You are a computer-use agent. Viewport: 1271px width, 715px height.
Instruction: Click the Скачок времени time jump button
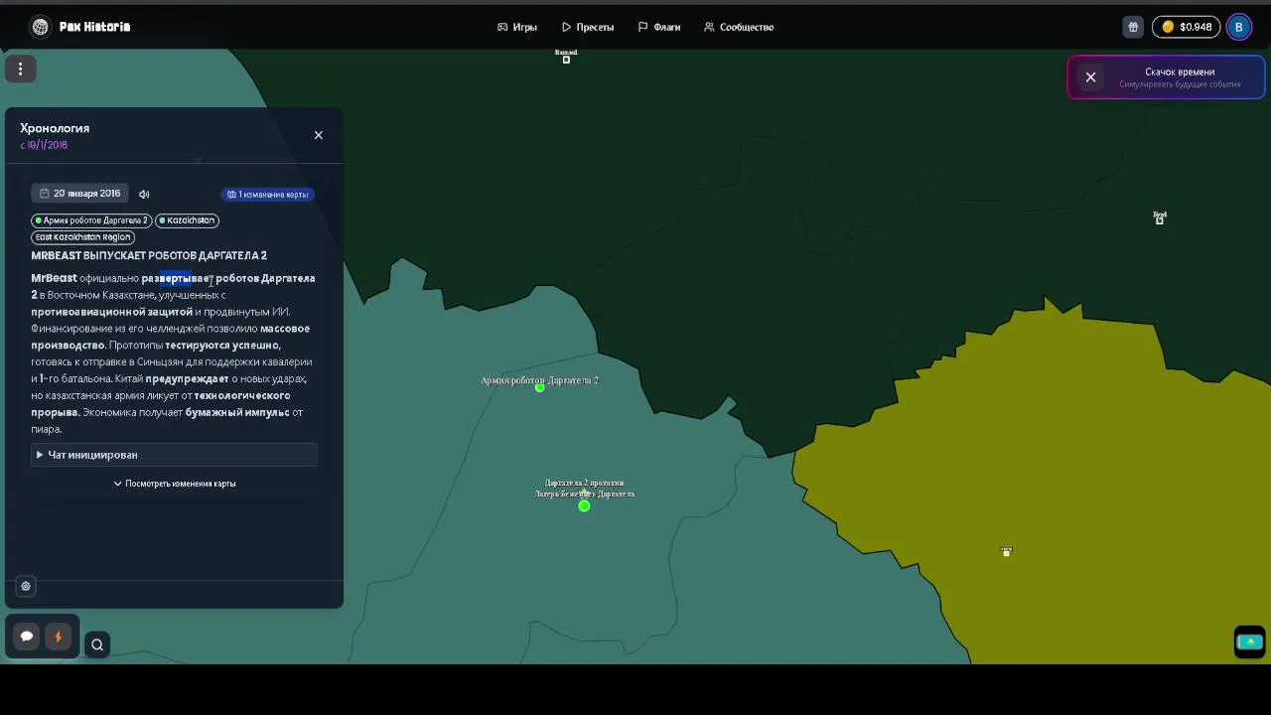(1180, 77)
